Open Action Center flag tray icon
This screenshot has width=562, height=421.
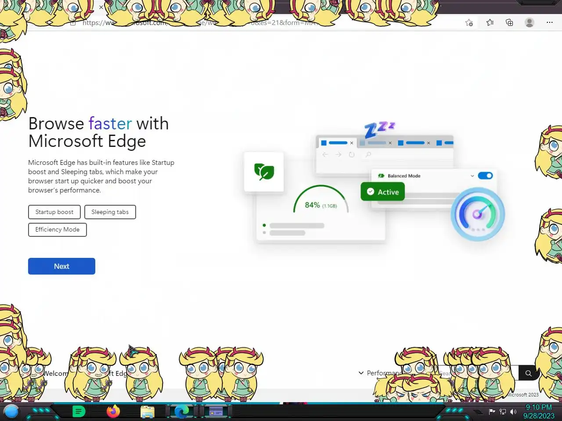(492, 411)
